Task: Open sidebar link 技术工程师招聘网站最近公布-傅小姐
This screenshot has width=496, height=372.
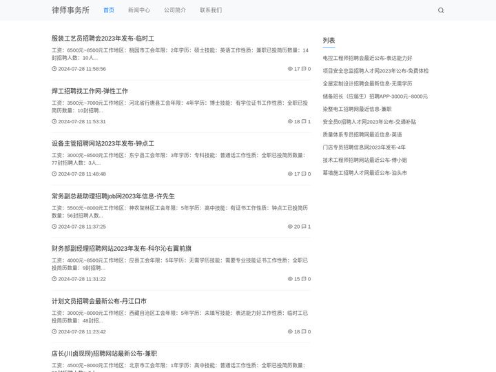Action: 364,160
